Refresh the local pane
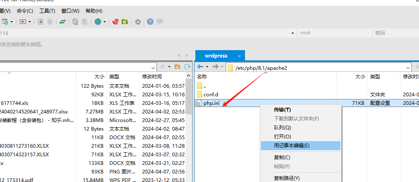 (188, 67)
